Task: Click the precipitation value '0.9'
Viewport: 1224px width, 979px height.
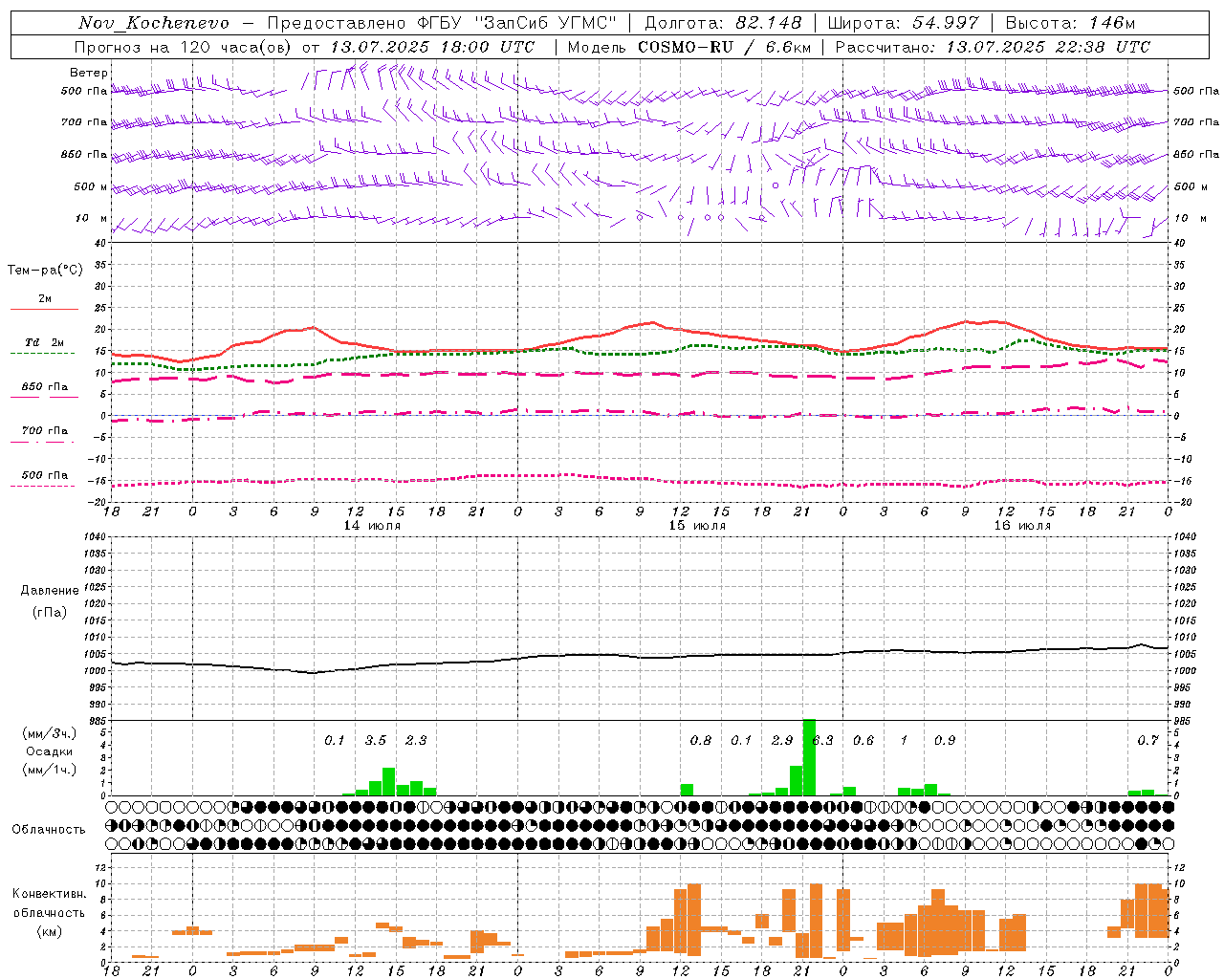Action: [x=945, y=741]
